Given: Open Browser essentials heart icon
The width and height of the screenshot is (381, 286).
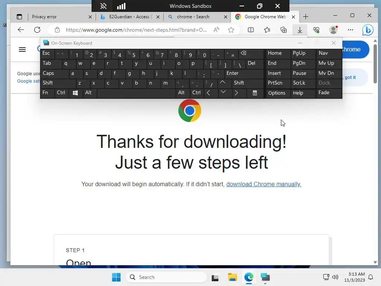Looking at the screenshot, I should pyautogui.click(x=316, y=30).
